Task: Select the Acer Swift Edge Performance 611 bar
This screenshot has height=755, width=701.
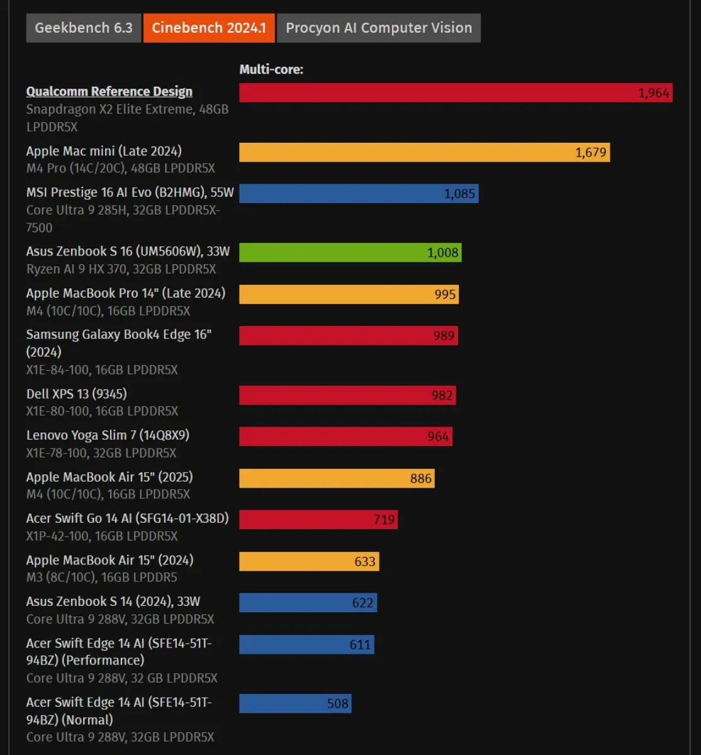Action: point(306,644)
